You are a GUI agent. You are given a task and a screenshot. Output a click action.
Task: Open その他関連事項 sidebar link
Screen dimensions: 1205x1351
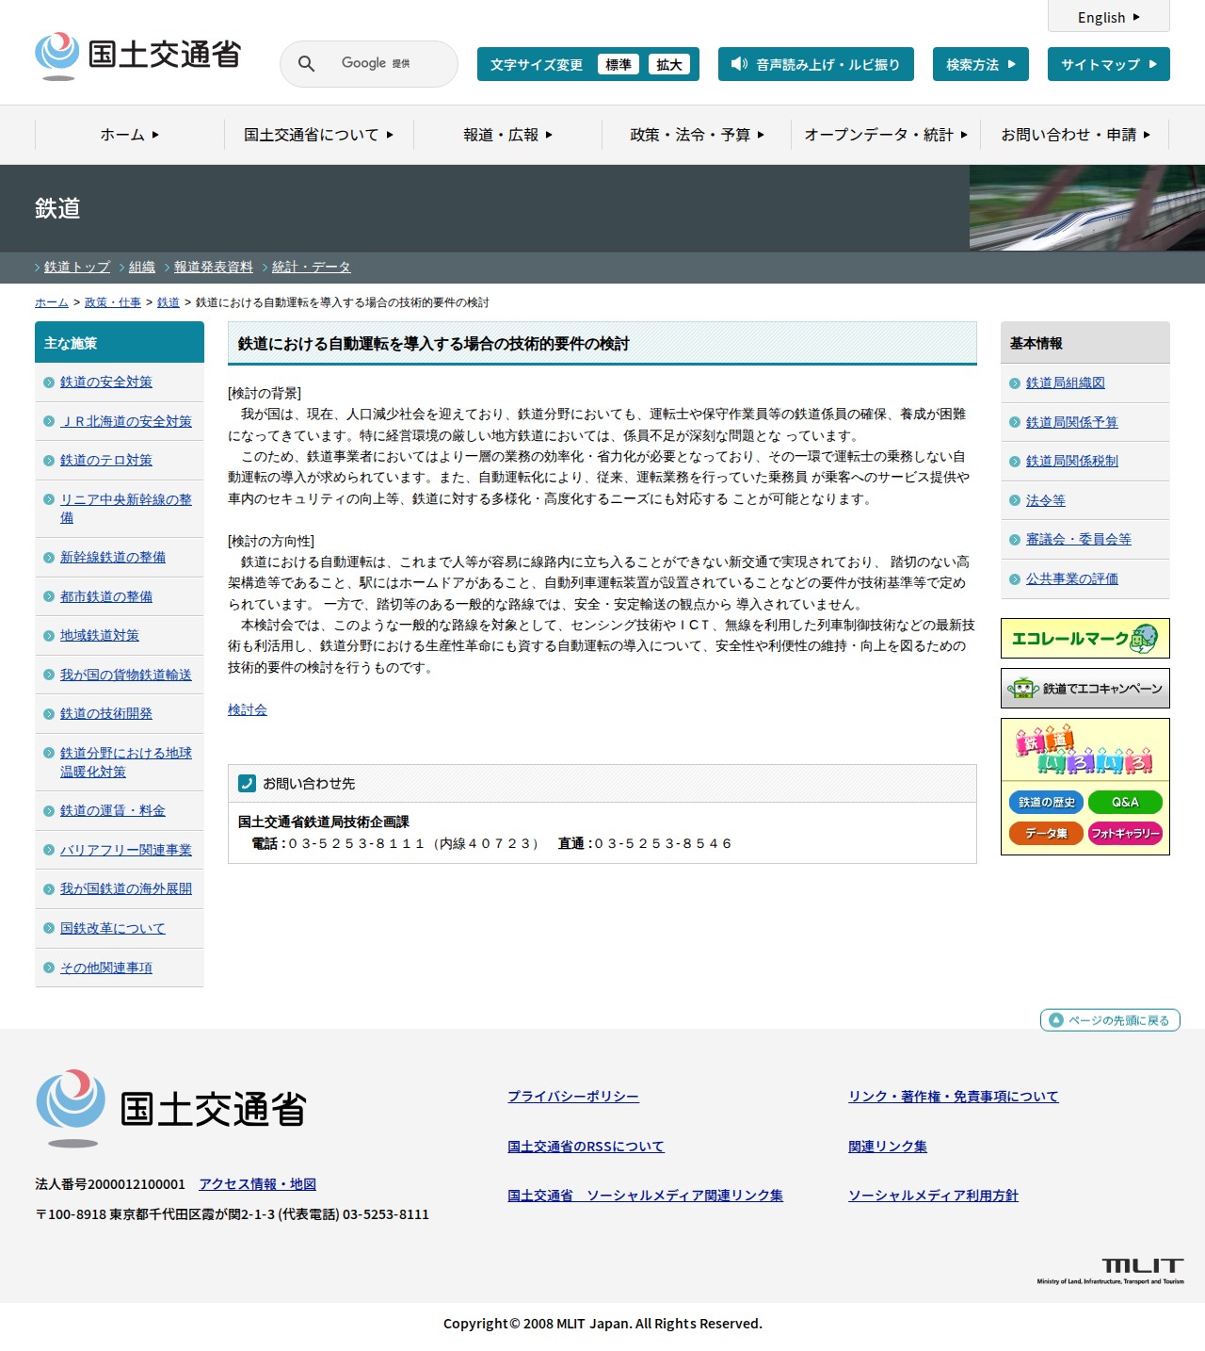tap(106, 968)
